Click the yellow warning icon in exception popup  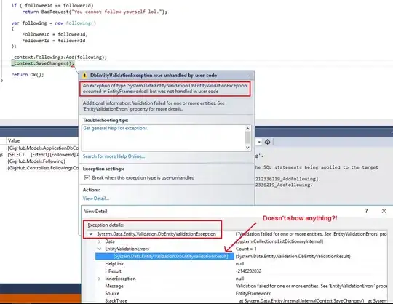click(x=84, y=76)
